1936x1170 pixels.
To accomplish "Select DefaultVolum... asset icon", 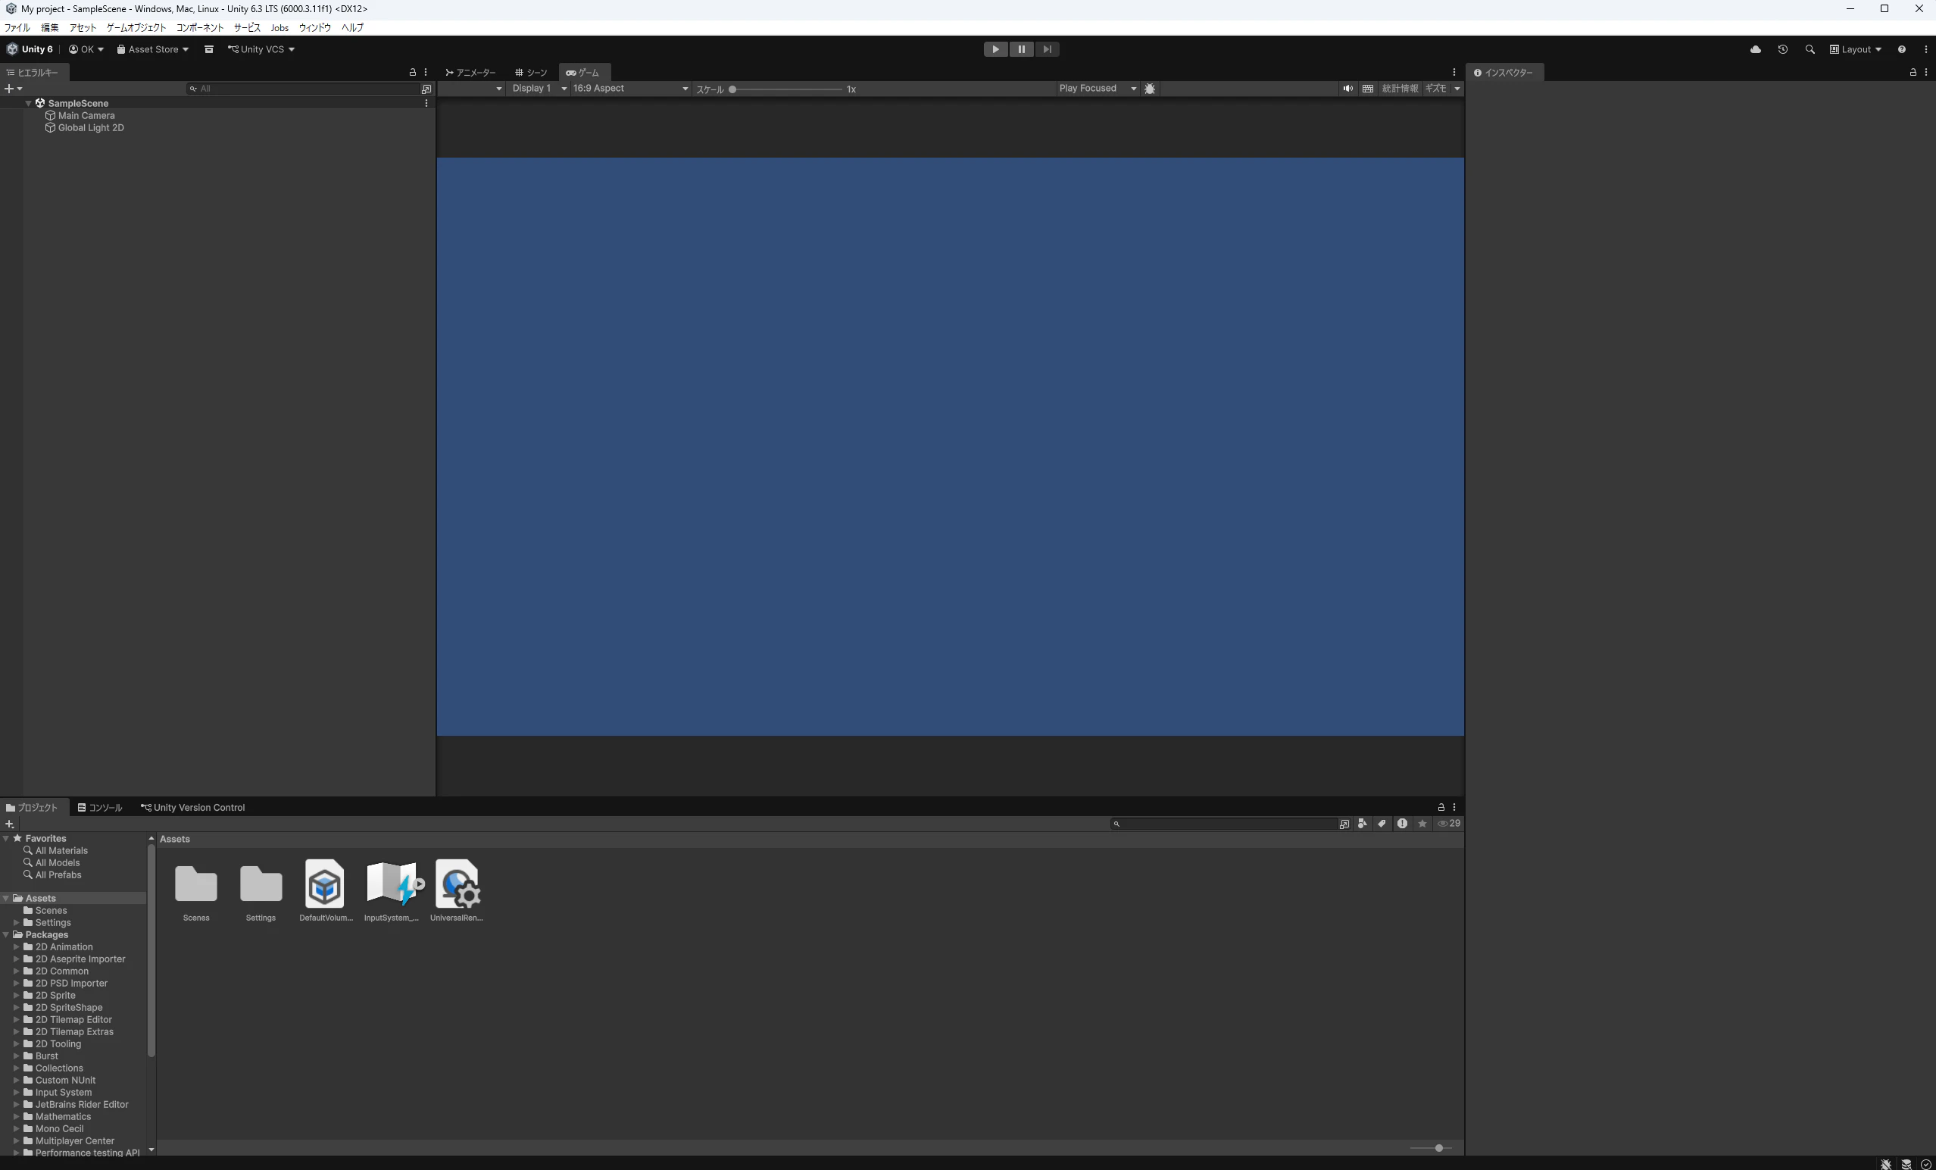I will [325, 884].
